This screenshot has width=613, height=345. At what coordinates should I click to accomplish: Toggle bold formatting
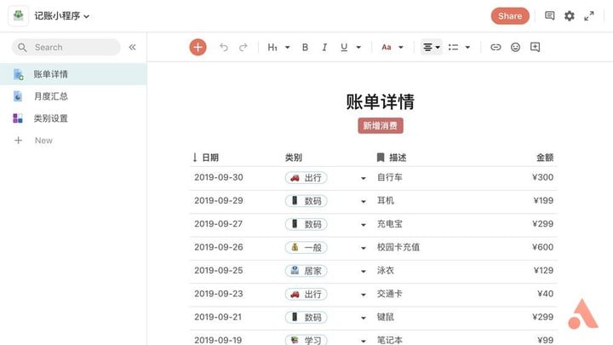[x=305, y=48]
